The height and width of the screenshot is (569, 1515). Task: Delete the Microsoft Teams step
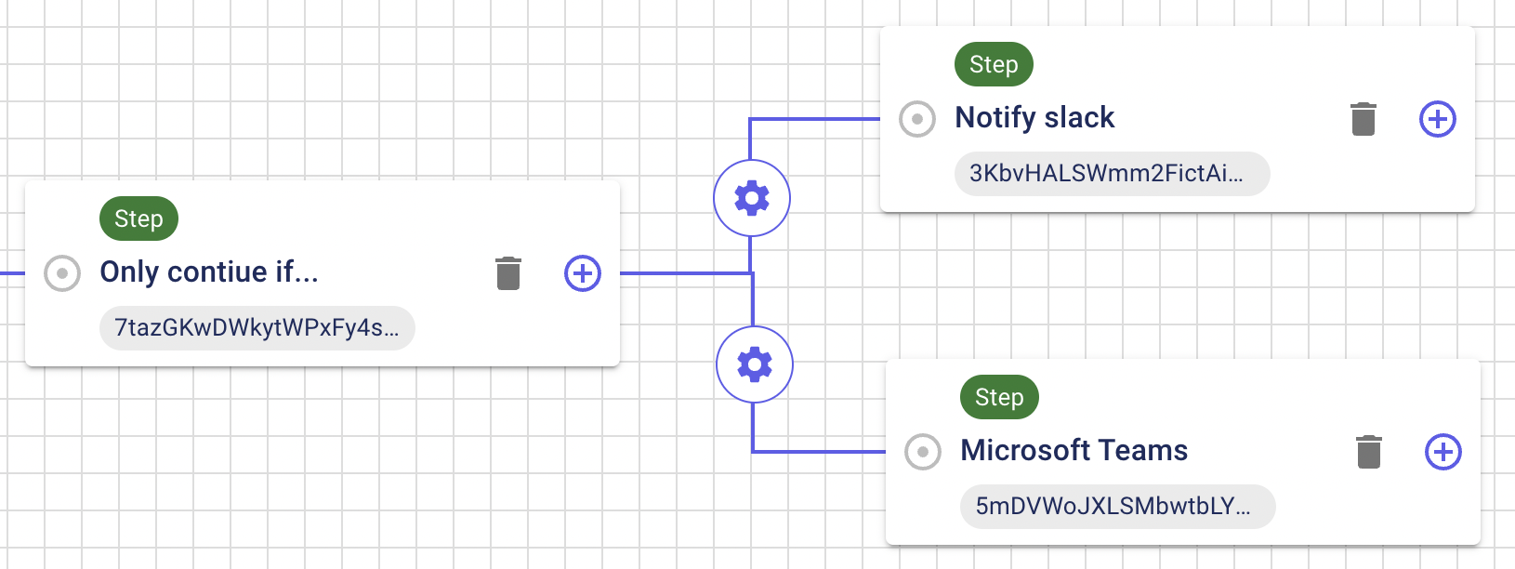(x=1369, y=452)
